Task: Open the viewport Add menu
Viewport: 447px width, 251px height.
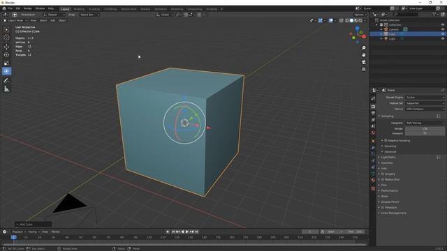Action: [x=53, y=20]
